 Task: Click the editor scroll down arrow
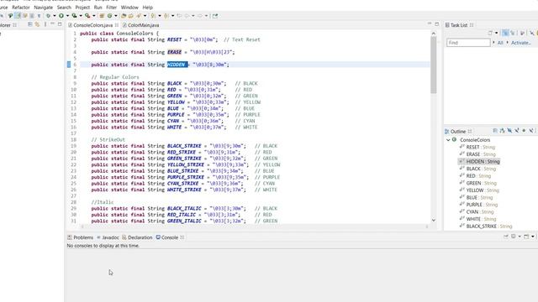(x=434, y=220)
